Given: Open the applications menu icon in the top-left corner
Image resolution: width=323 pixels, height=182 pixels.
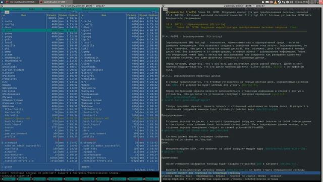Looking at the screenshot, I should point(2,2).
